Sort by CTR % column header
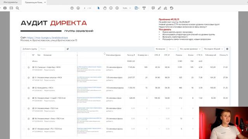 pos(200,55)
